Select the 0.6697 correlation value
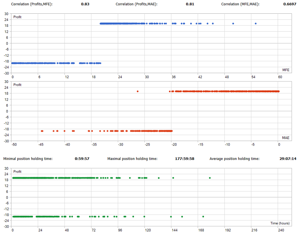This screenshot has height=235, width=300. point(290,4)
